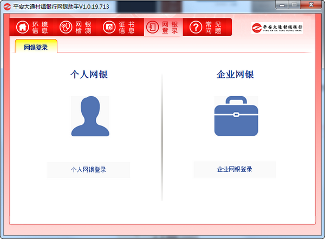Click the 网银检测 menu label

click(83, 28)
